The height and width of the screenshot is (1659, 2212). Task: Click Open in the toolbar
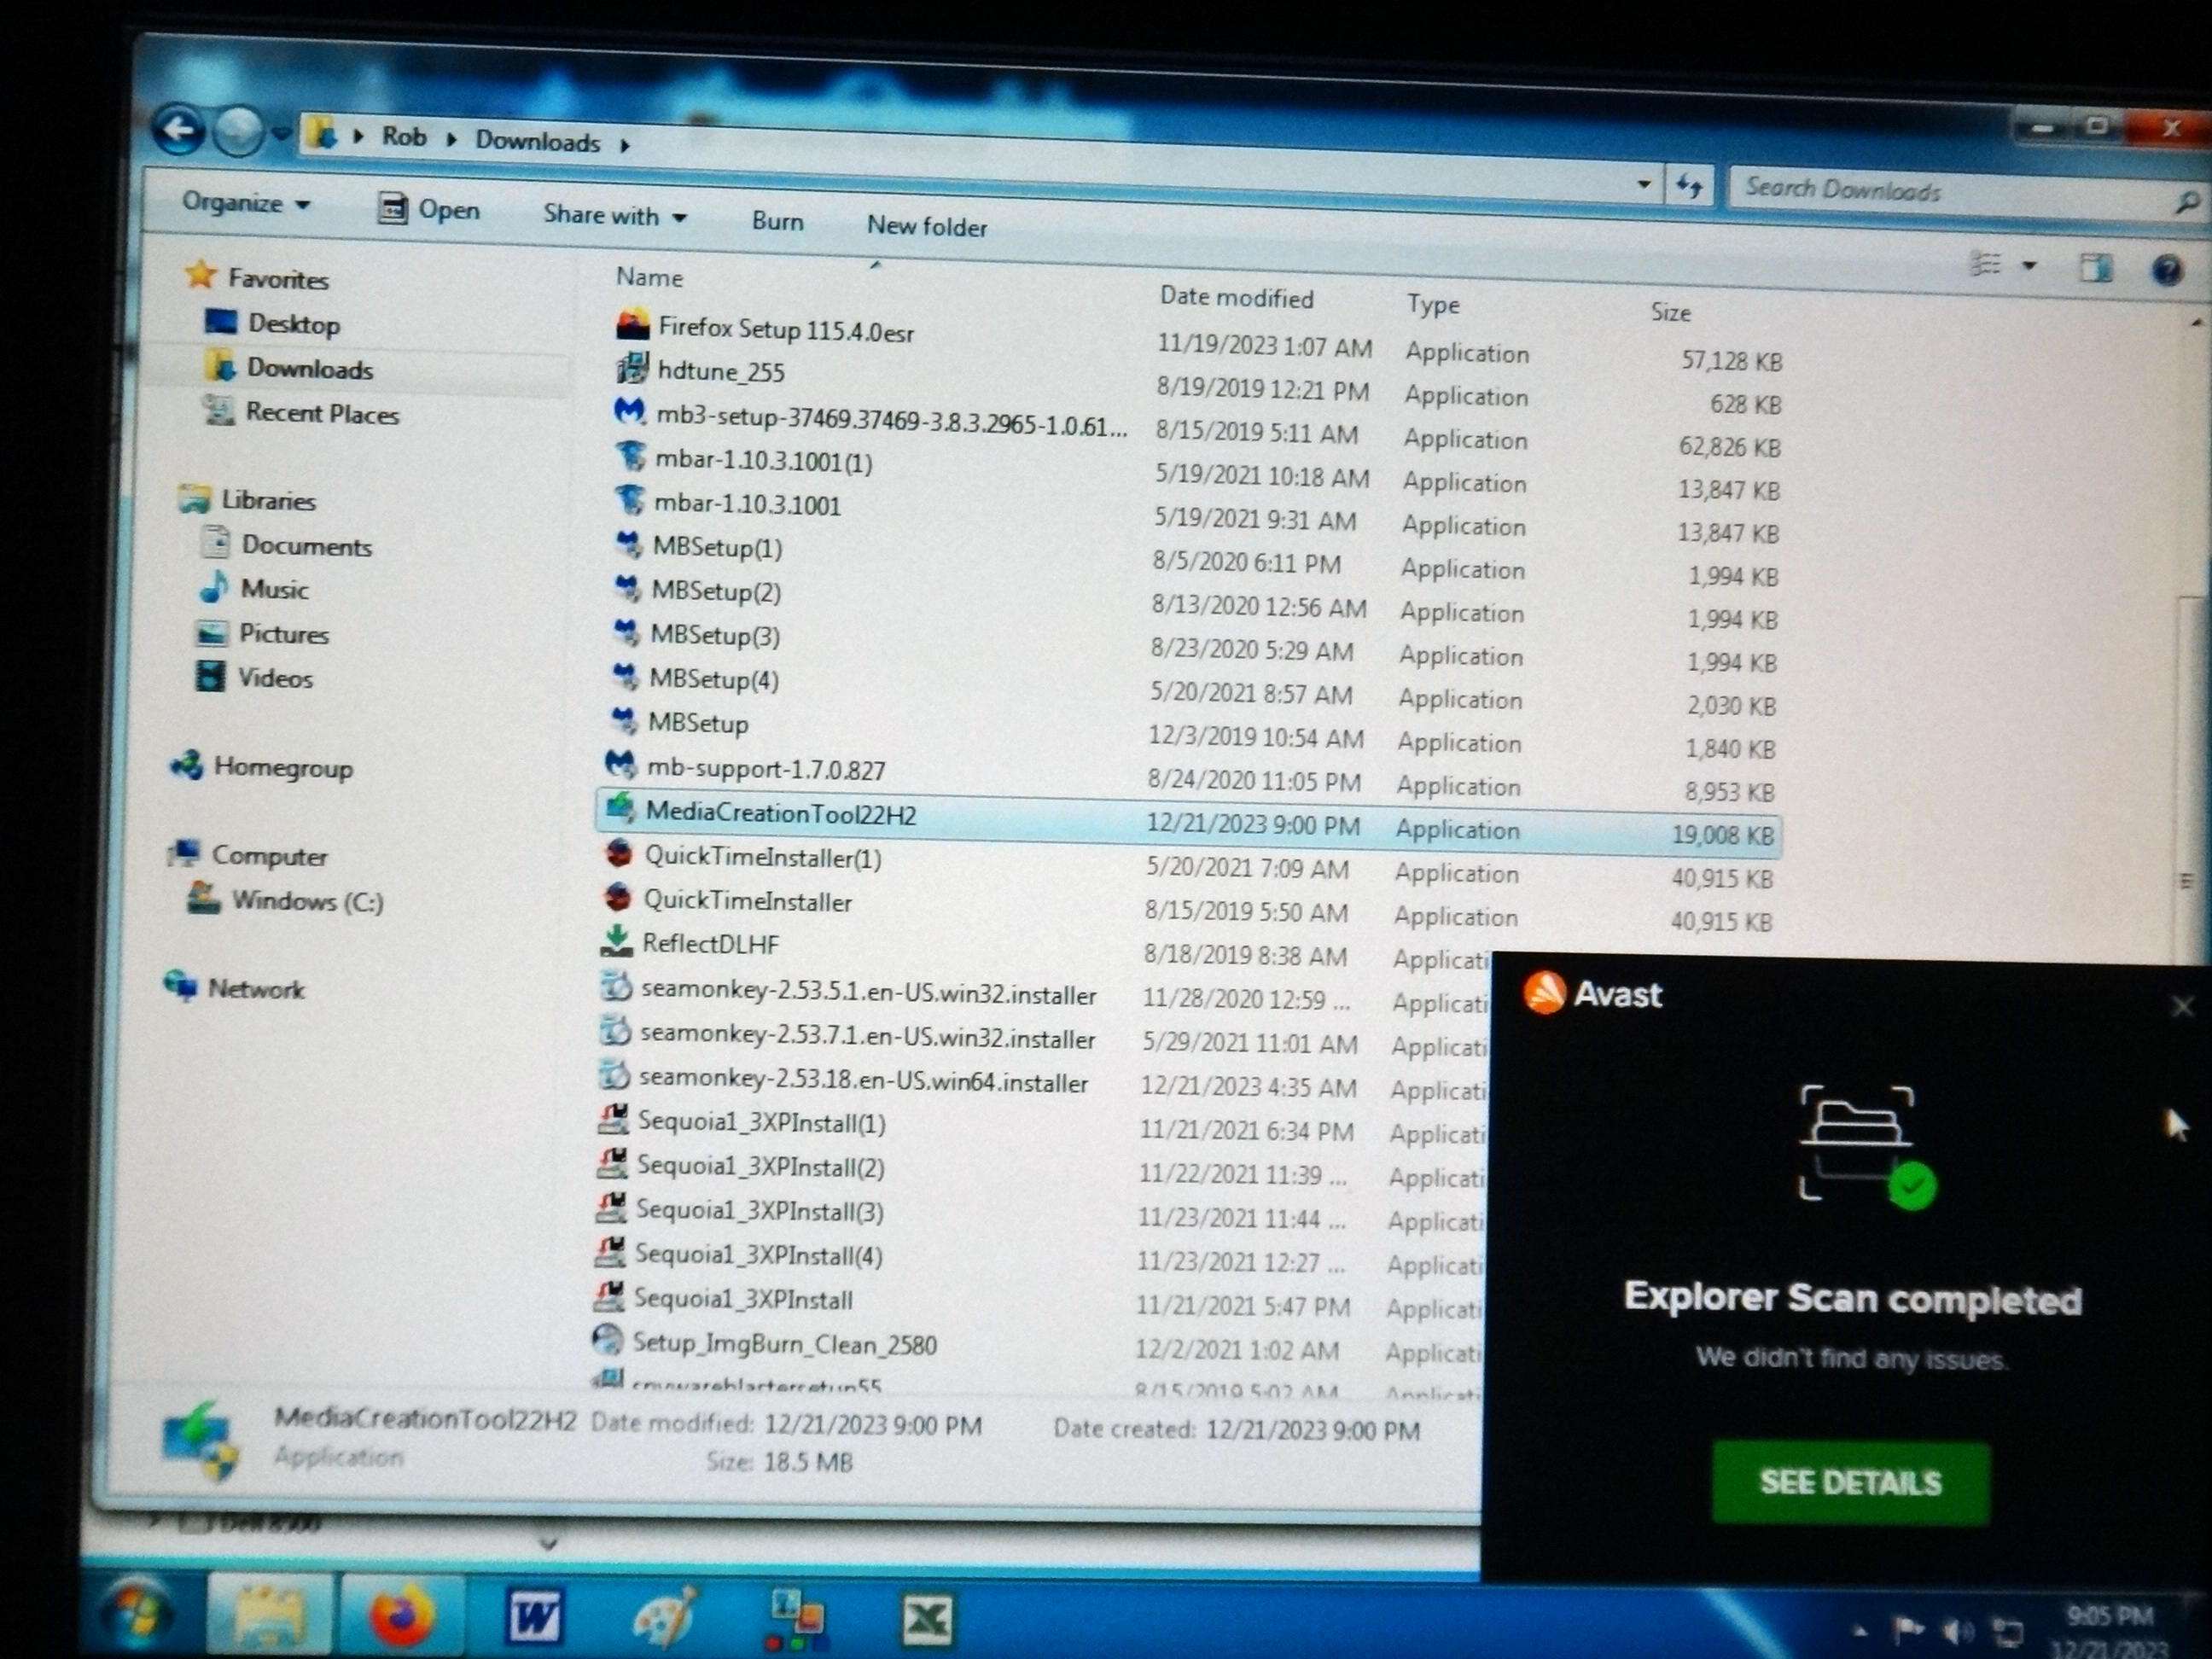point(429,209)
